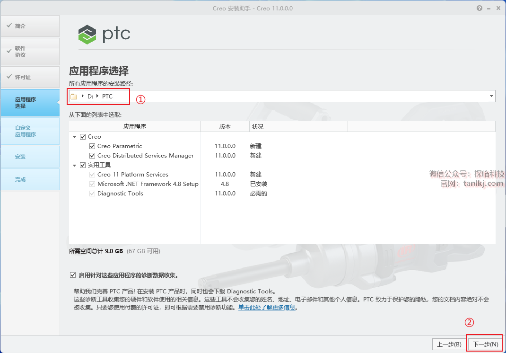
Task: Open 完成 step in sidebar
Action: pos(30,179)
